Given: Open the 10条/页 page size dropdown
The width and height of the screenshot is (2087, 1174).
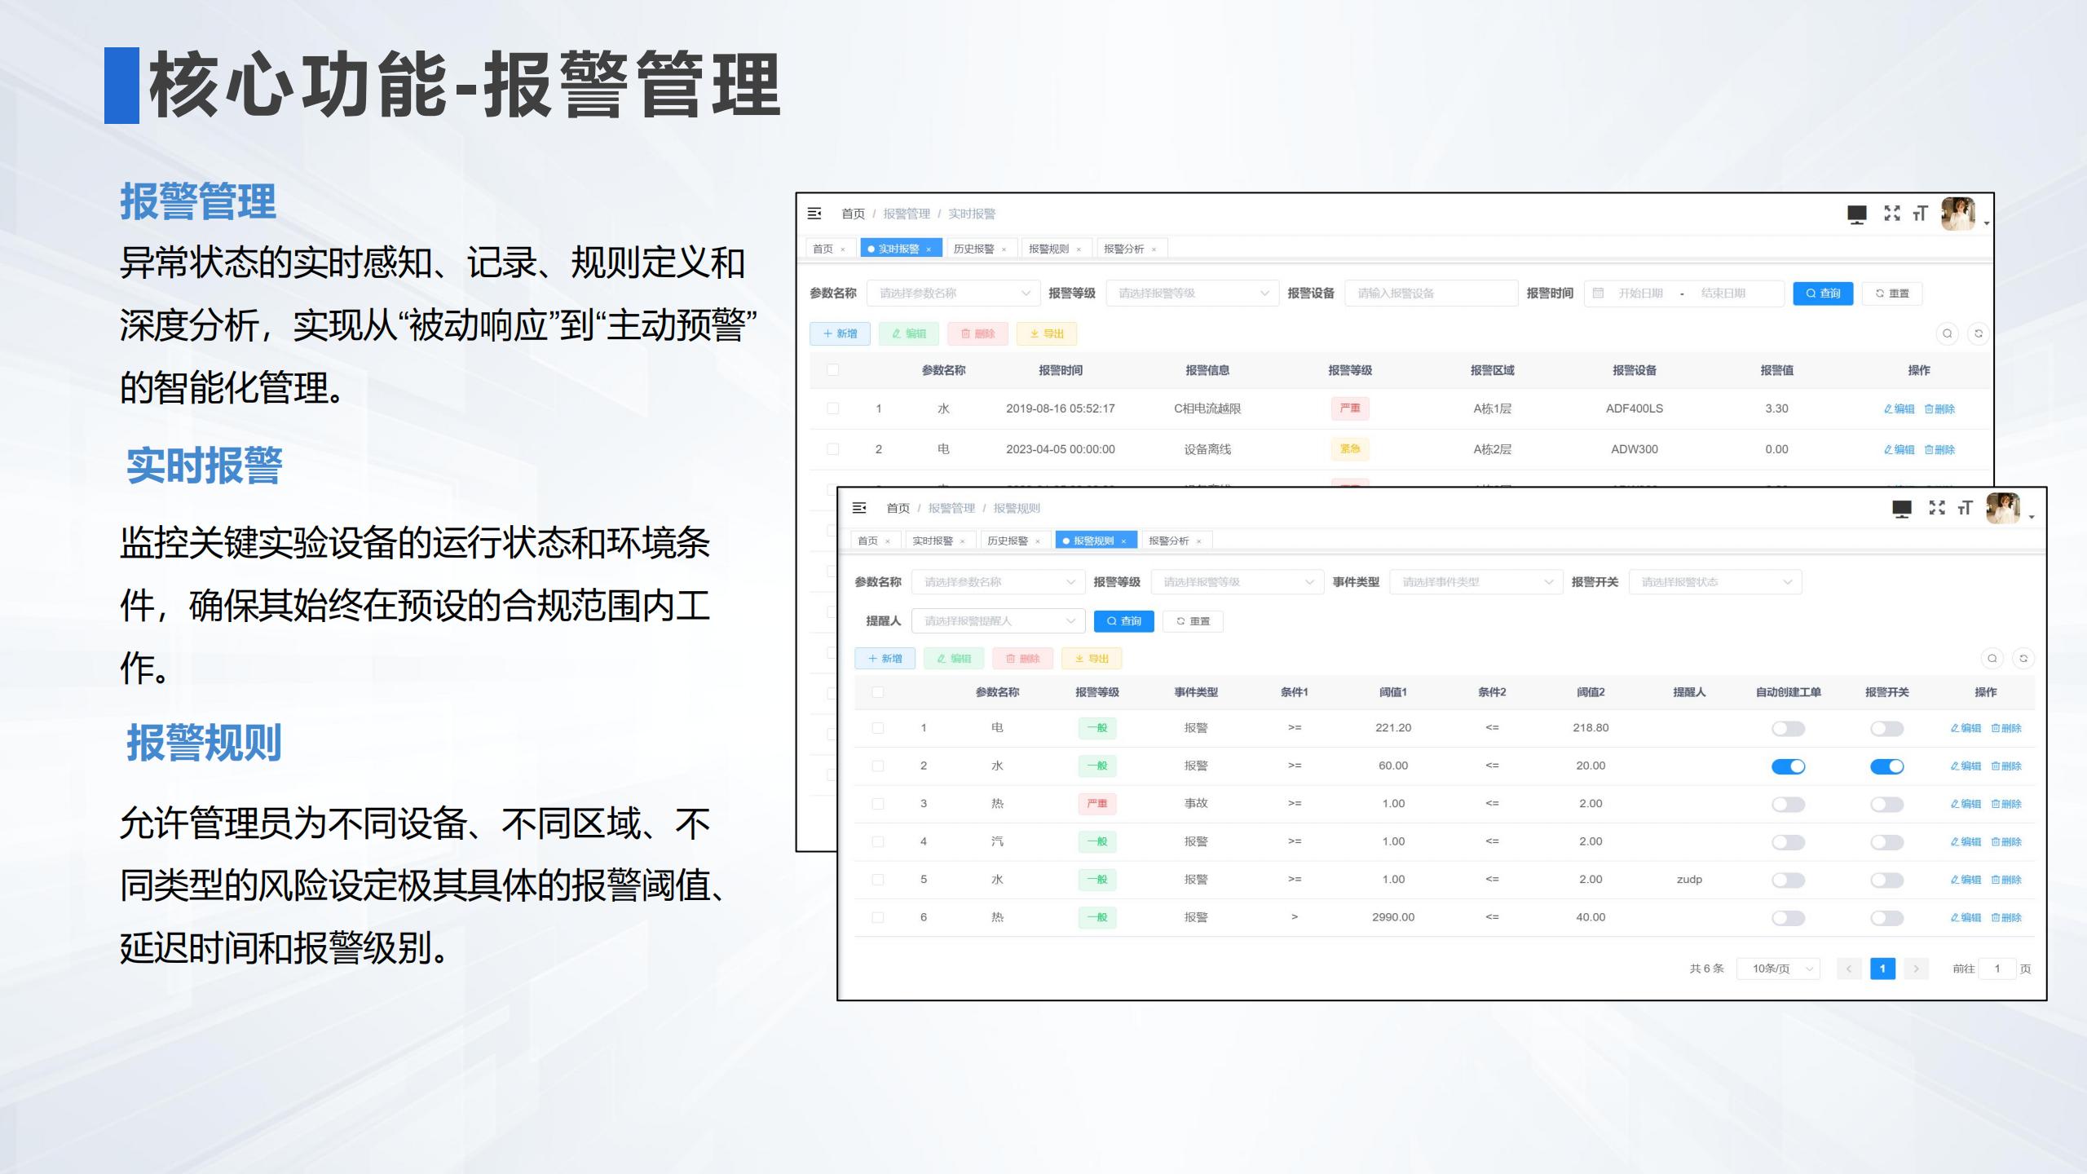Looking at the screenshot, I should click(1777, 969).
